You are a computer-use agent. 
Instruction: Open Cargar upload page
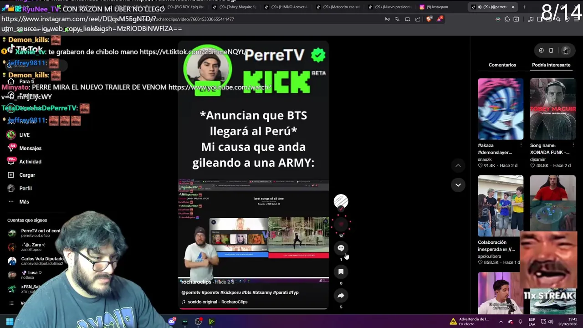(x=21, y=175)
